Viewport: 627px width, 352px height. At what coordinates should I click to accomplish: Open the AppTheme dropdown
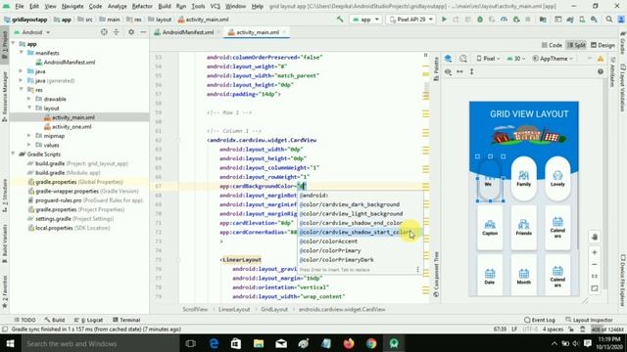point(553,59)
